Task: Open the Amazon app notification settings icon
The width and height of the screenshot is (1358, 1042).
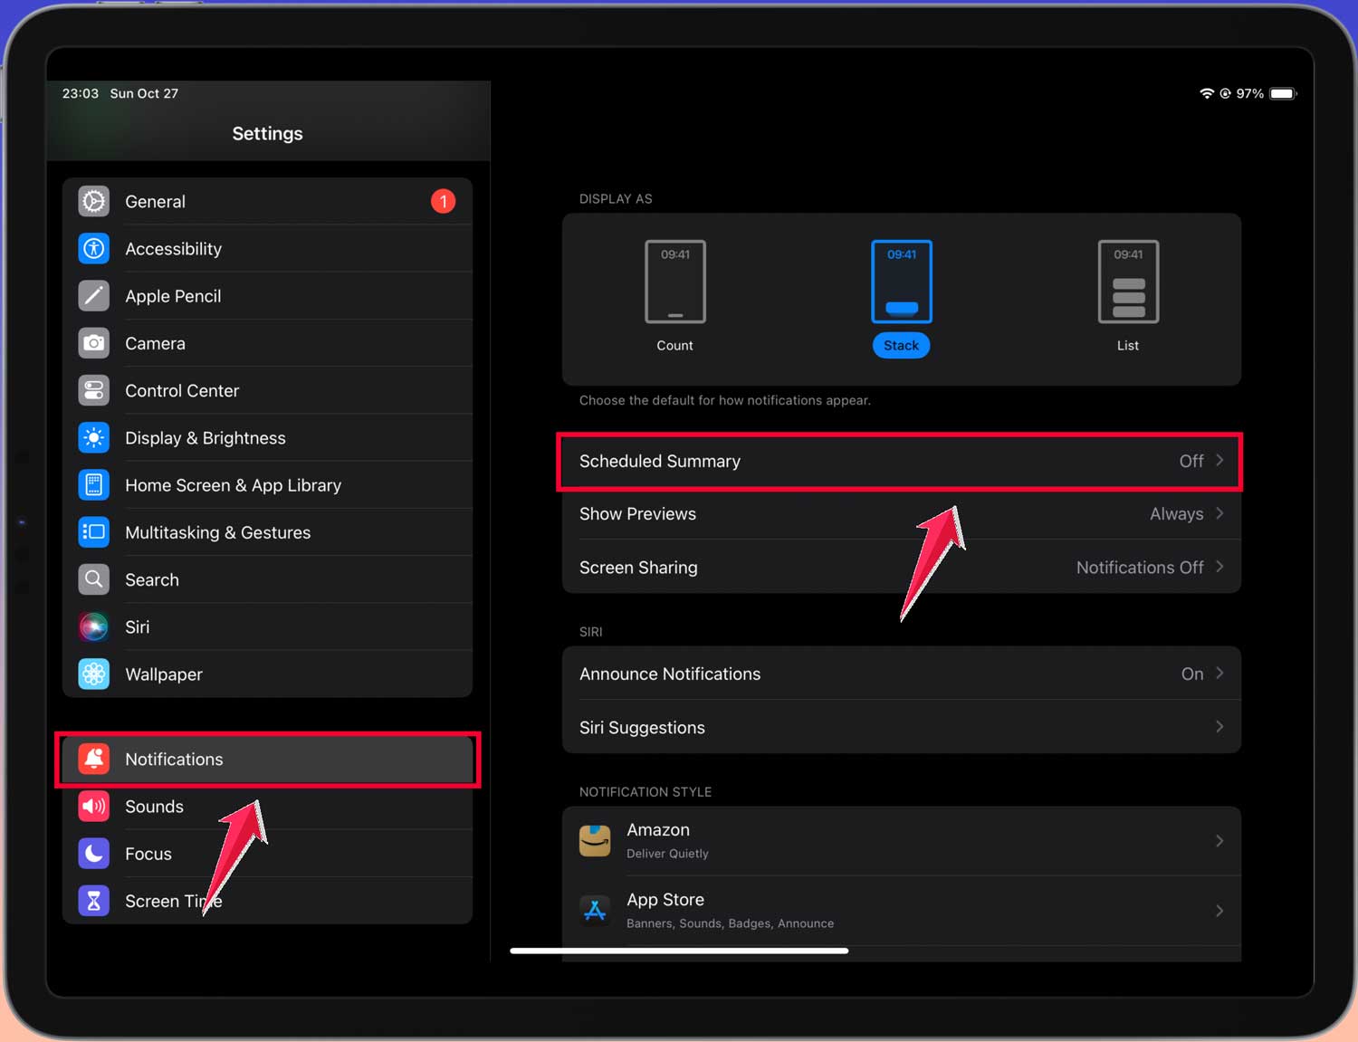Action: (x=595, y=840)
